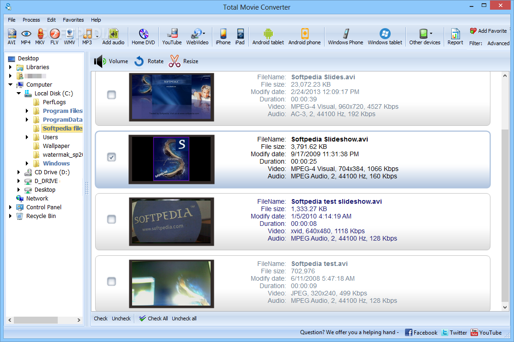Click Softpedia test slideshow.avi thumbnail

click(171, 222)
